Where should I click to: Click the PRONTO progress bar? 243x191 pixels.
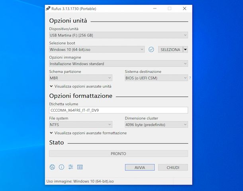[118, 154]
